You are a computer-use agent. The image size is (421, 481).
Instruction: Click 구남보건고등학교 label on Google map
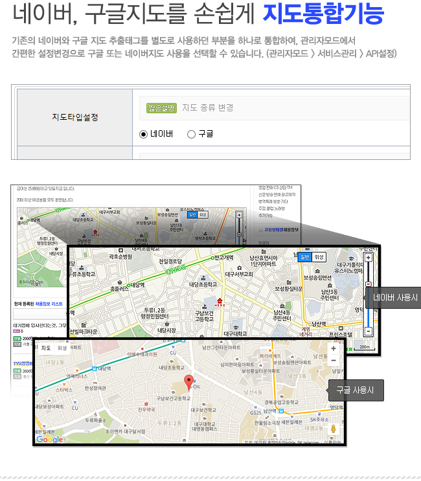(174, 398)
